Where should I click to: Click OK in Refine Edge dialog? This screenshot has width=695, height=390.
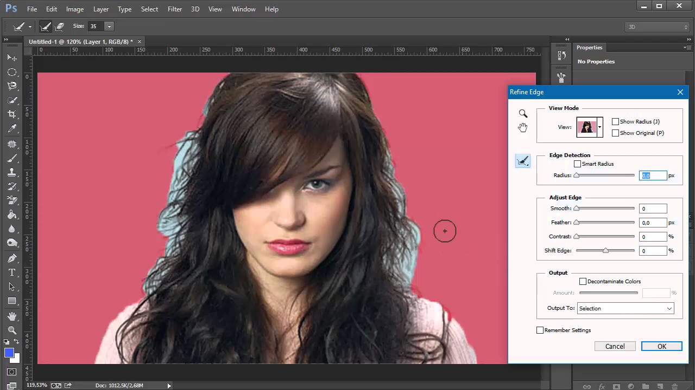pyautogui.click(x=661, y=347)
